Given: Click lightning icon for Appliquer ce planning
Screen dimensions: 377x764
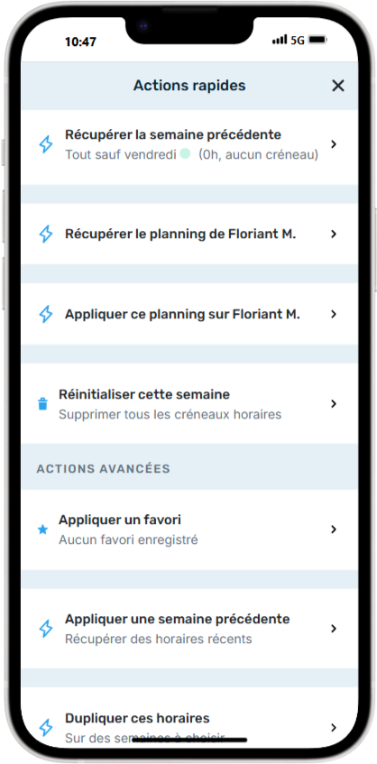Looking at the screenshot, I should pyautogui.click(x=46, y=314).
